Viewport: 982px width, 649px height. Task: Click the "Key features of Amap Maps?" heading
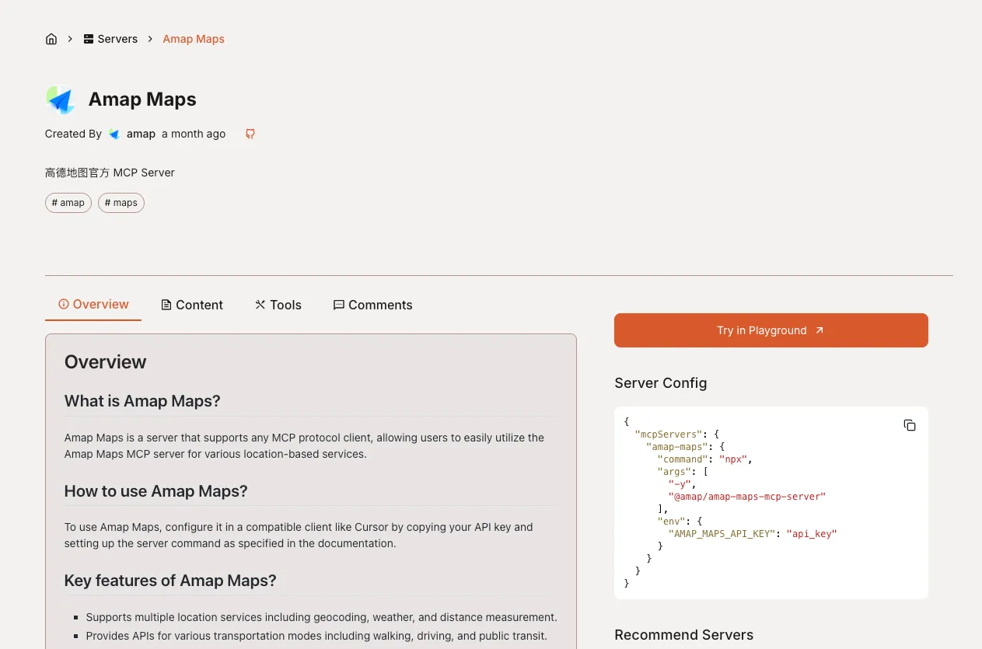(x=170, y=581)
